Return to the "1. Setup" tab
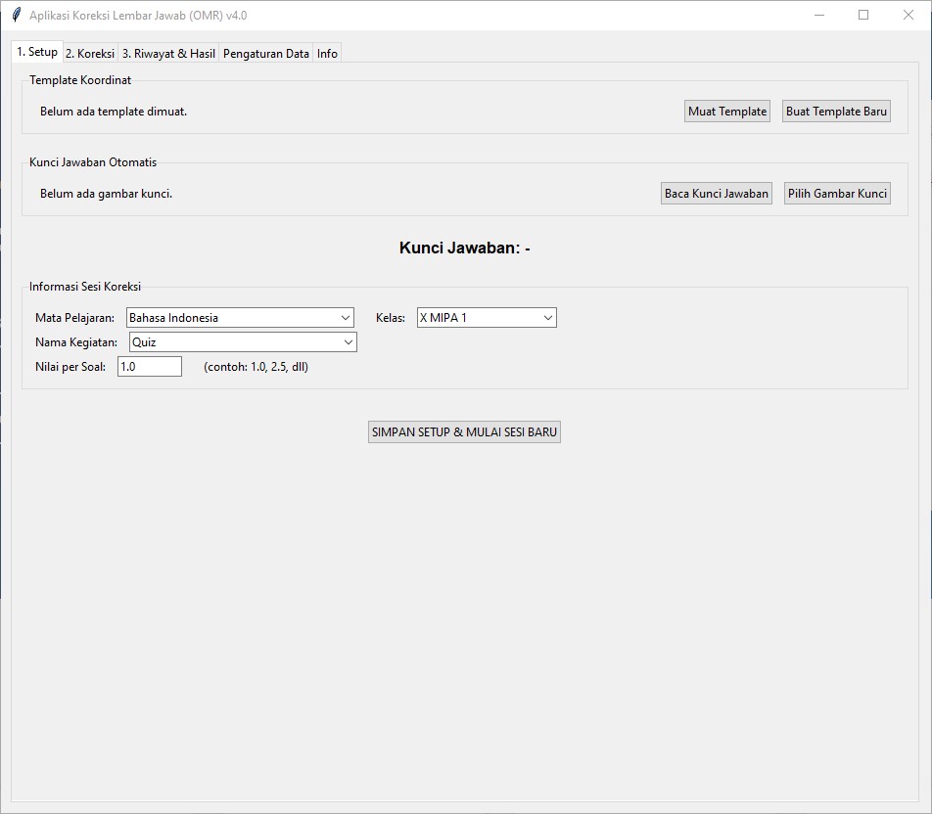932x814 pixels. point(36,51)
